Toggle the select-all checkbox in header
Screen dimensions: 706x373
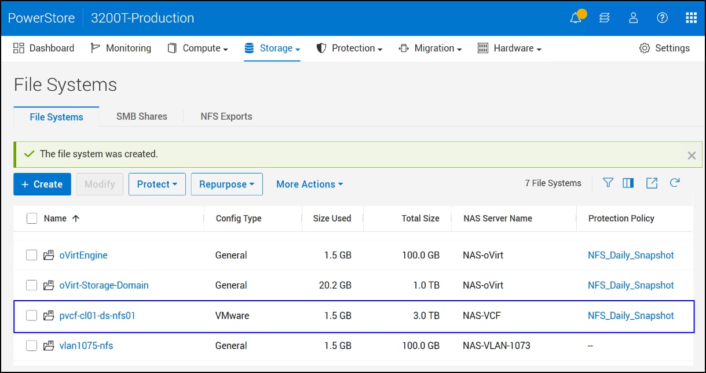[x=32, y=218]
